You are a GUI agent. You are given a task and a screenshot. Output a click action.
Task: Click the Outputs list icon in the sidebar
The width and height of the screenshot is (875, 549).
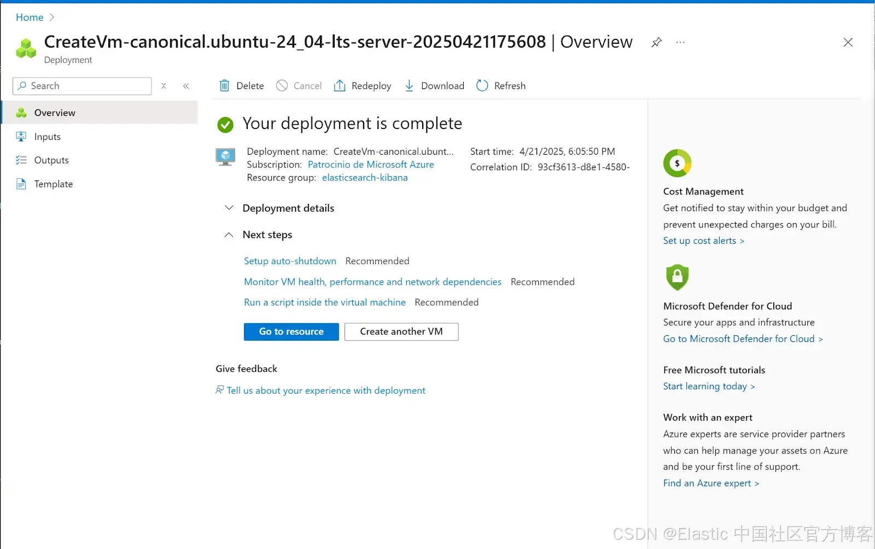(x=21, y=160)
